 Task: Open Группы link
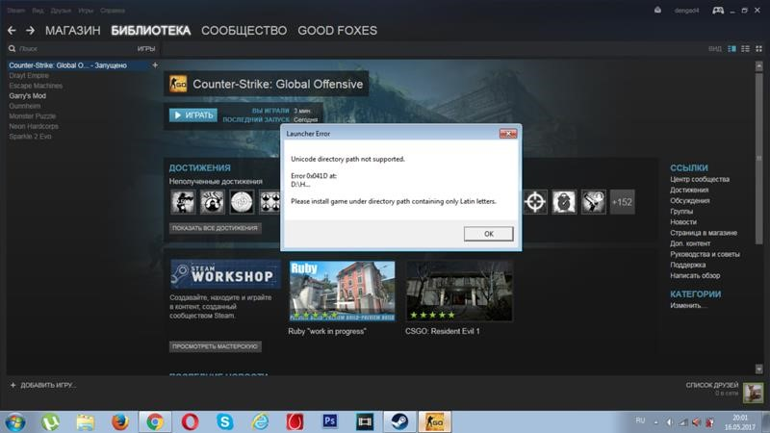[681, 211]
